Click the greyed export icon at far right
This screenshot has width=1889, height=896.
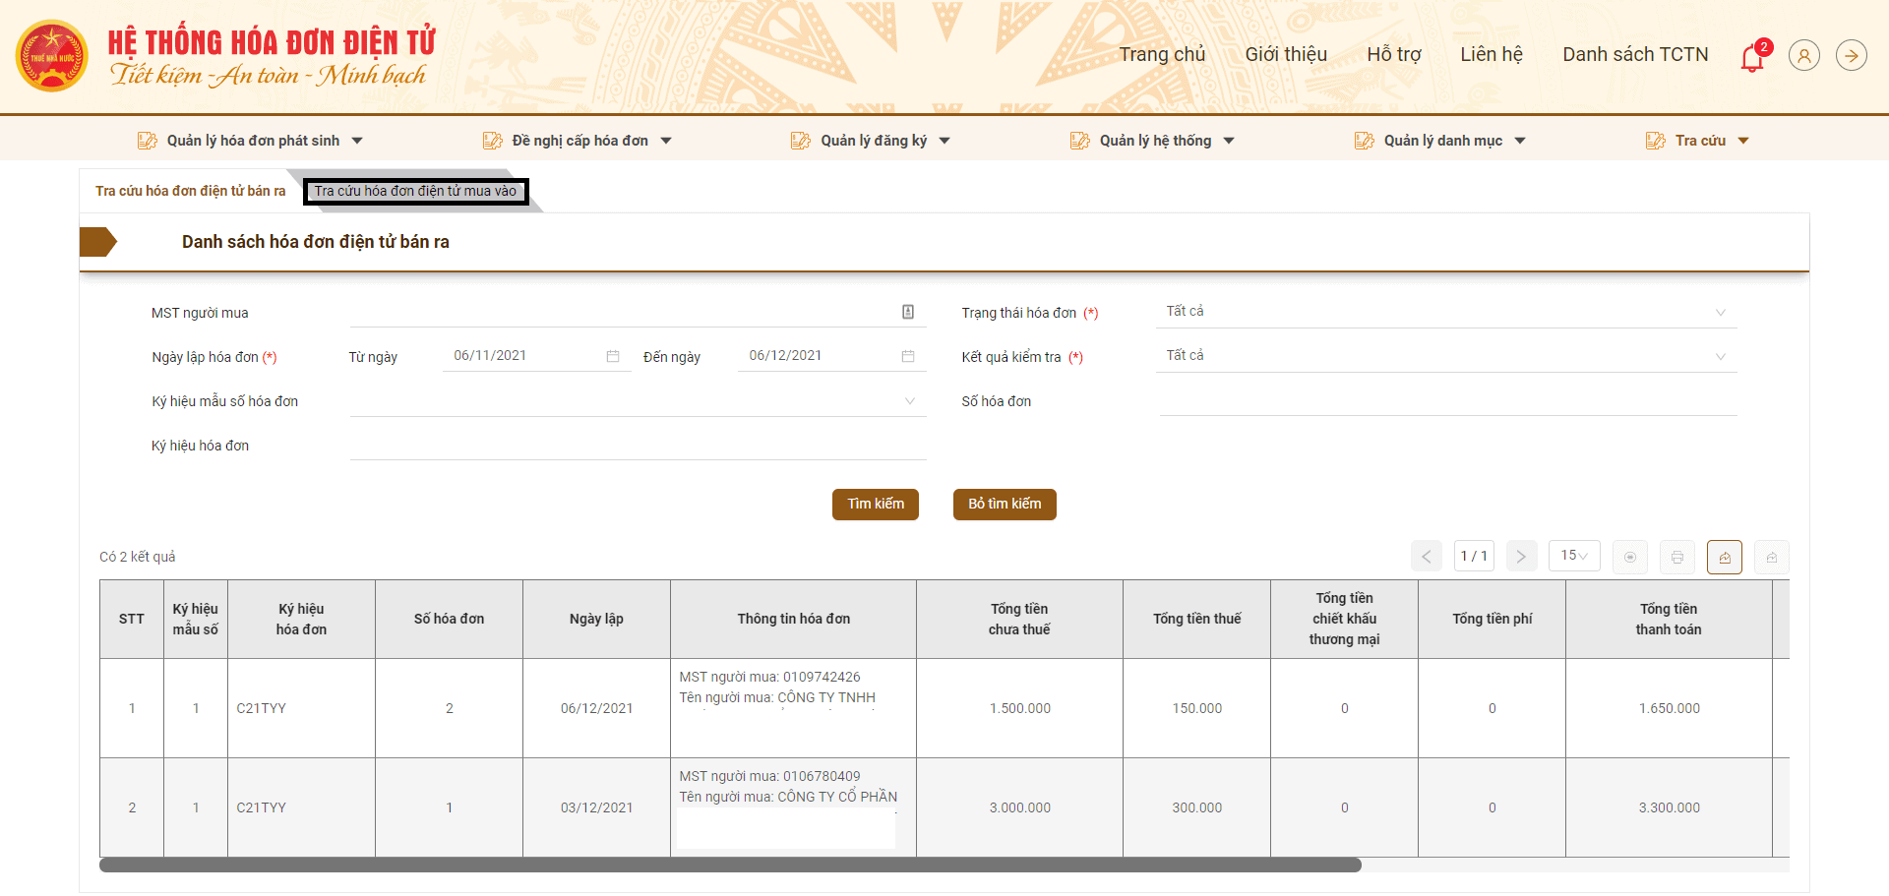click(x=1772, y=557)
